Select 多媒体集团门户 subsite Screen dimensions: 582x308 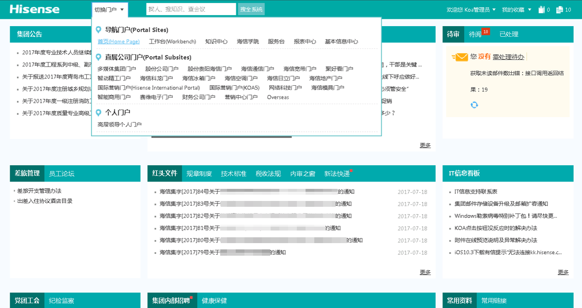(x=117, y=69)
